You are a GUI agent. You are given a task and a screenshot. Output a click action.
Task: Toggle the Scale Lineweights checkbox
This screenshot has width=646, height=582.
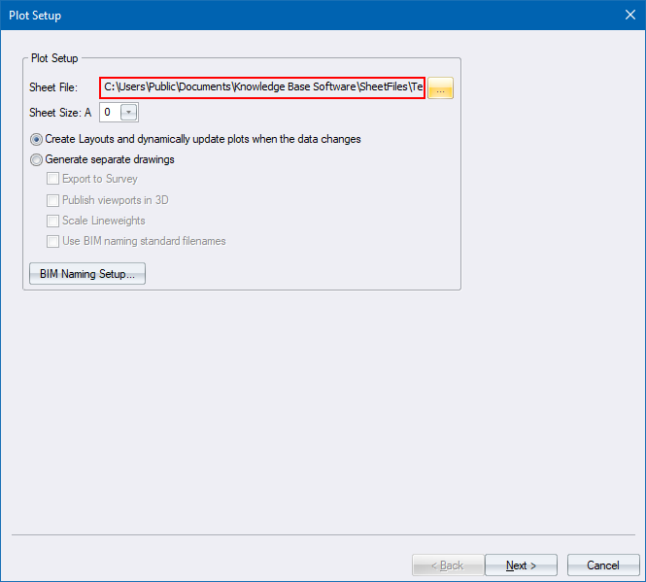[53, 221]
